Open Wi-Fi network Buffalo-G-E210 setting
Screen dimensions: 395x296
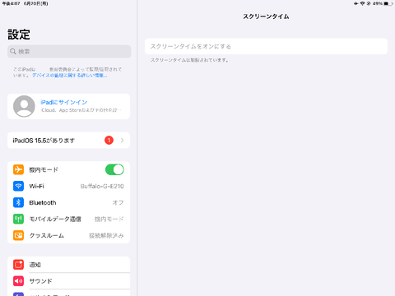point(68,186)
